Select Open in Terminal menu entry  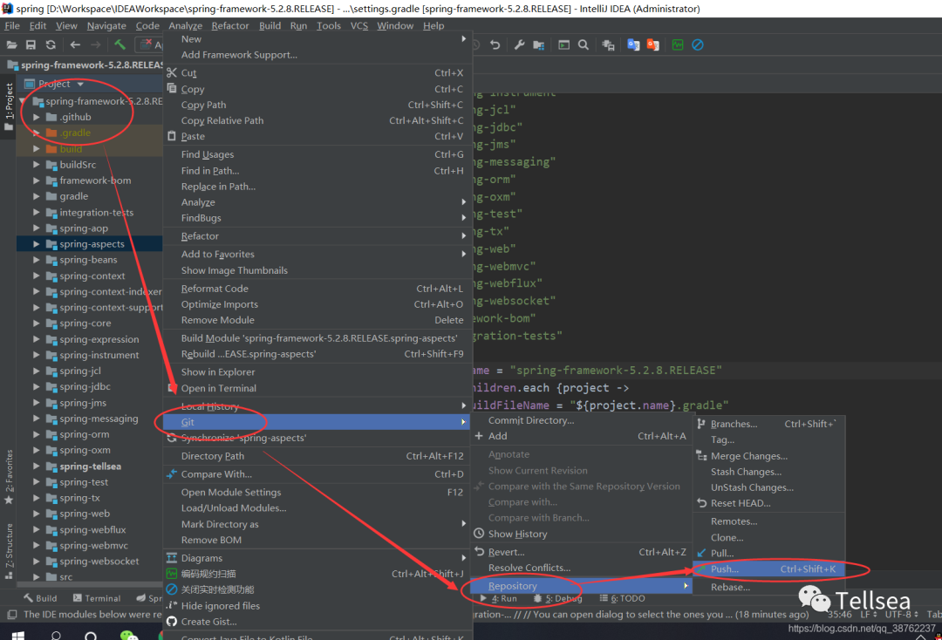coord(317,388)
